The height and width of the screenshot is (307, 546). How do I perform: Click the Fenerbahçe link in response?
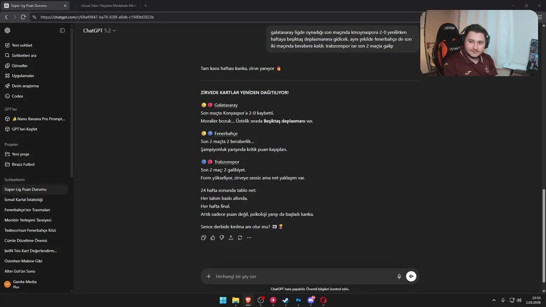(x=226, y=133)
